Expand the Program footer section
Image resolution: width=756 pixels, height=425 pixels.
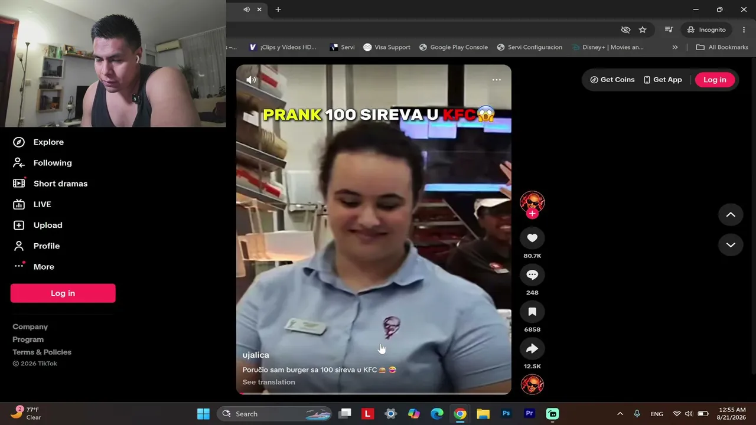point(28,339)
